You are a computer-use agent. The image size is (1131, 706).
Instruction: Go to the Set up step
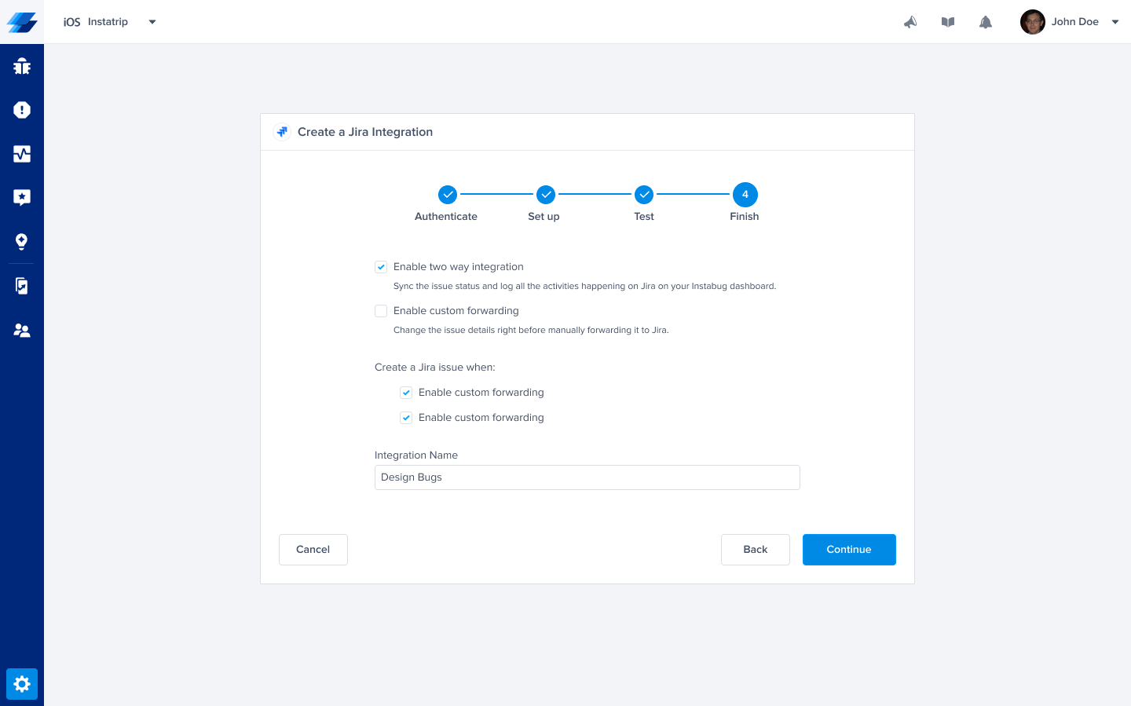point(546,194)
